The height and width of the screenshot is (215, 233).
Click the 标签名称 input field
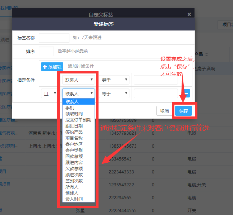pos(54,38)
